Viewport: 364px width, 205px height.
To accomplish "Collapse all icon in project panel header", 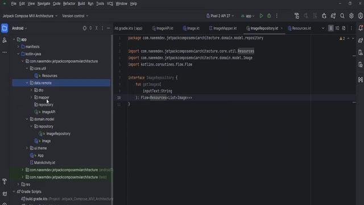I will click(97, 28).
